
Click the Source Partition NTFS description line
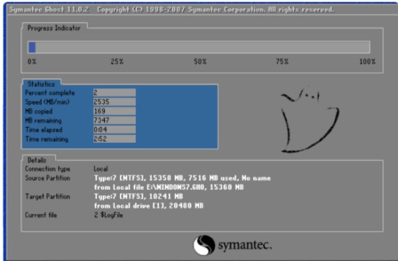click(182, 178)
